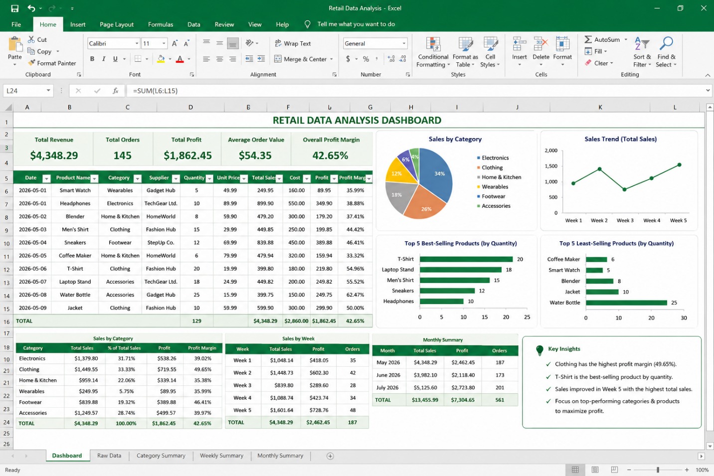The width and height of the screenshot is (714, 476).
Task: Toggle Italic formatting
Action: pos(104,59)
